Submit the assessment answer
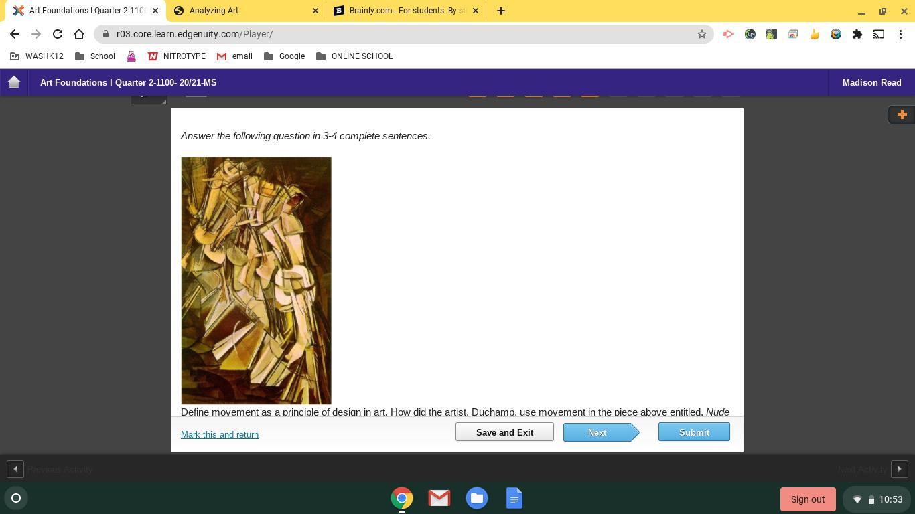Image resolution: width=915 pixels, height=514 pixels. [694, 432]
